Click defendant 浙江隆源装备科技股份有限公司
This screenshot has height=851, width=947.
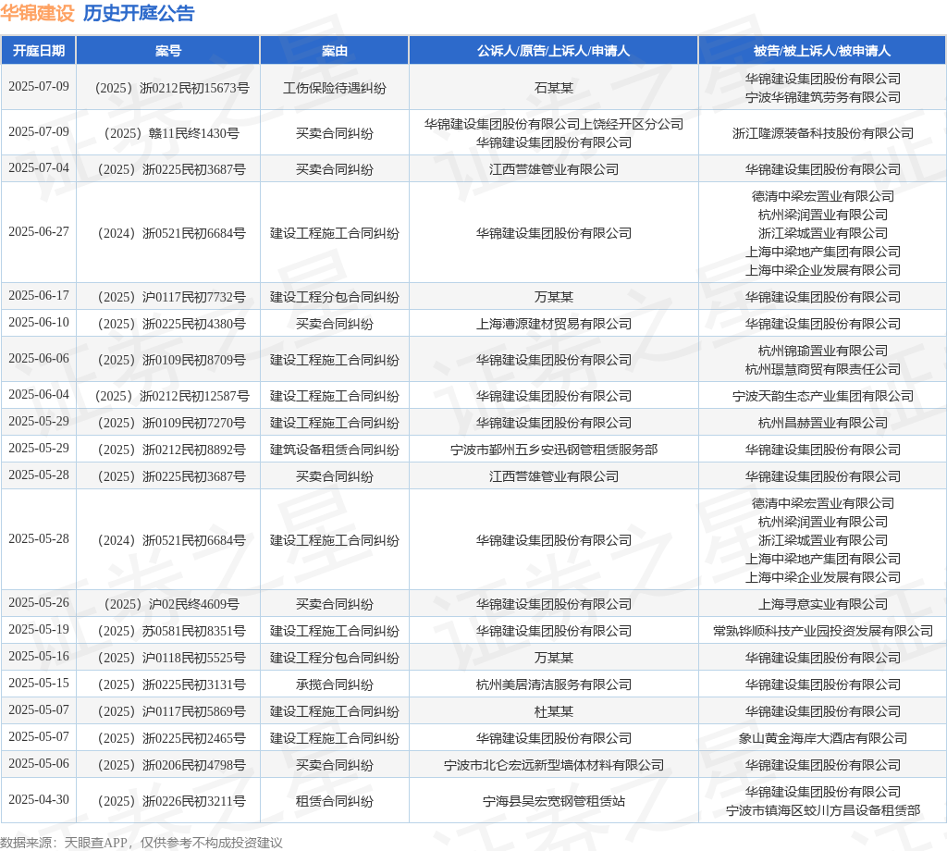click(x=822, y=133)
